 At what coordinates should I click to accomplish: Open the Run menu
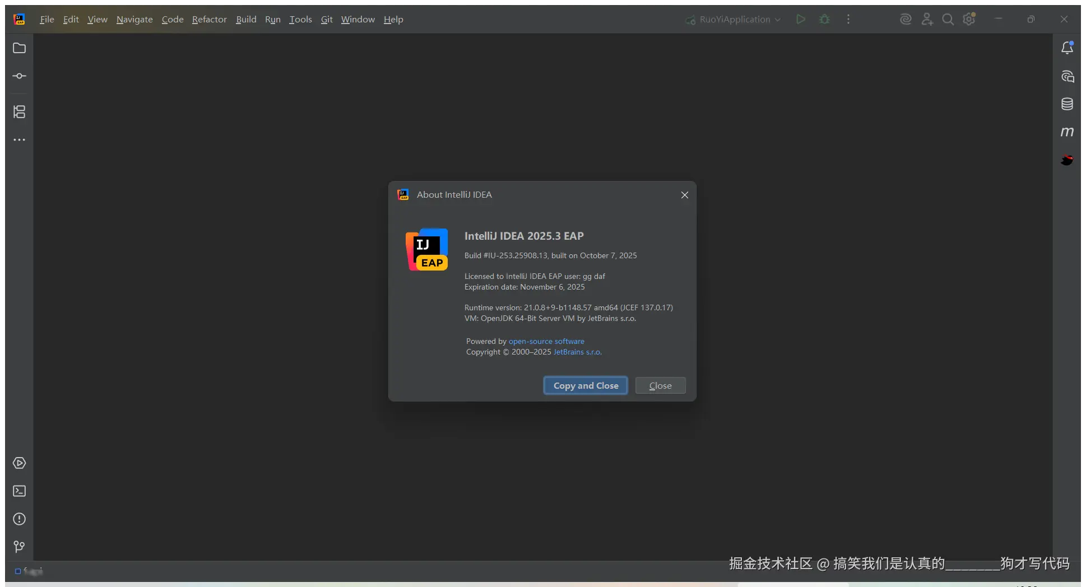pos(273,20)
